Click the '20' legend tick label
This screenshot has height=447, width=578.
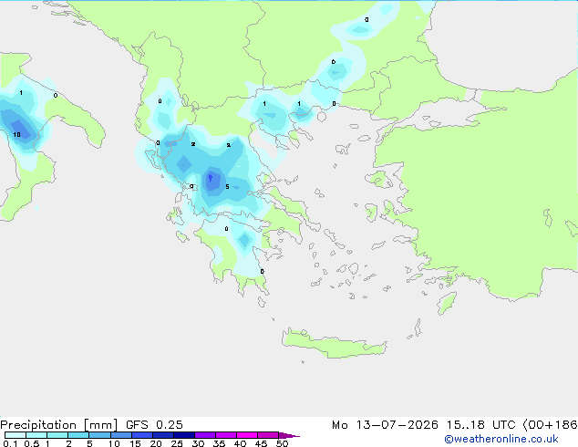point(156,443)
